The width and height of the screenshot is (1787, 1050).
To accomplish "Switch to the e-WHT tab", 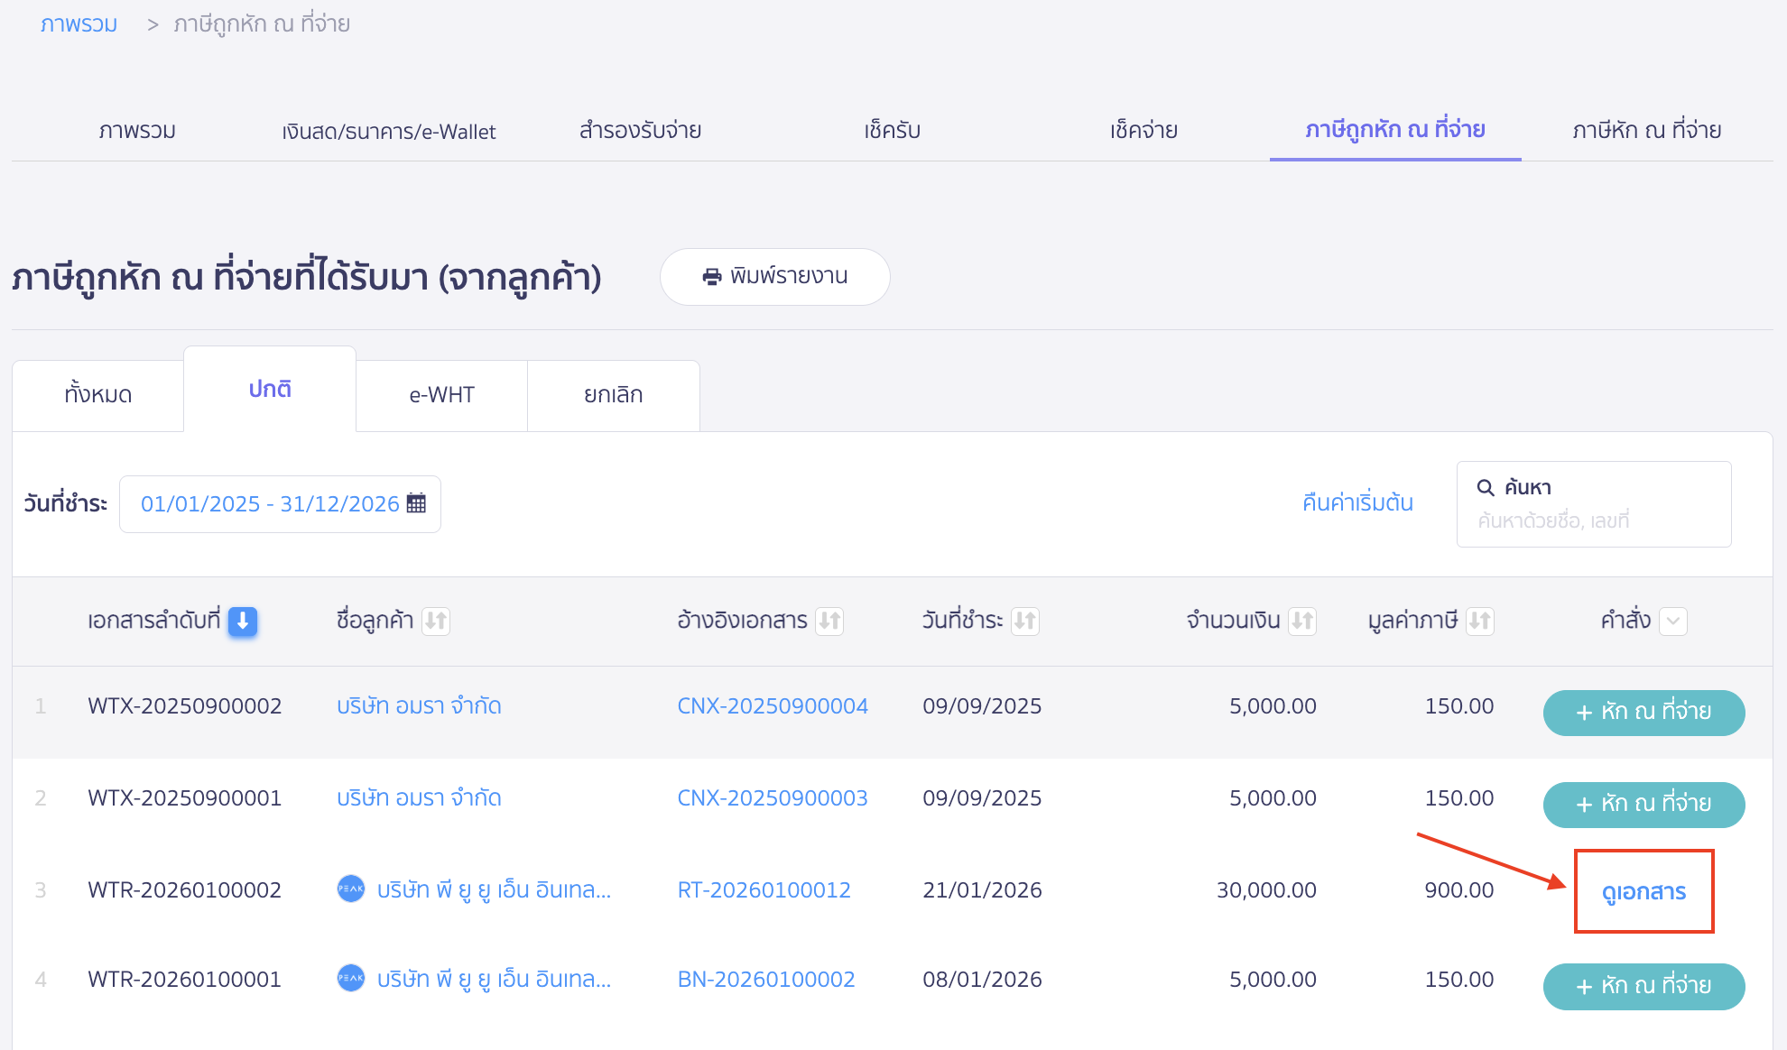I will coord(441,395).
